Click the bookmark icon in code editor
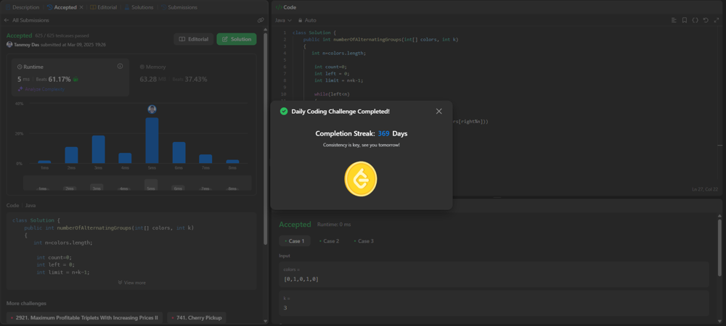Viewport: 726px width, 326px height. pyautogui.click(x=685, y=20)
